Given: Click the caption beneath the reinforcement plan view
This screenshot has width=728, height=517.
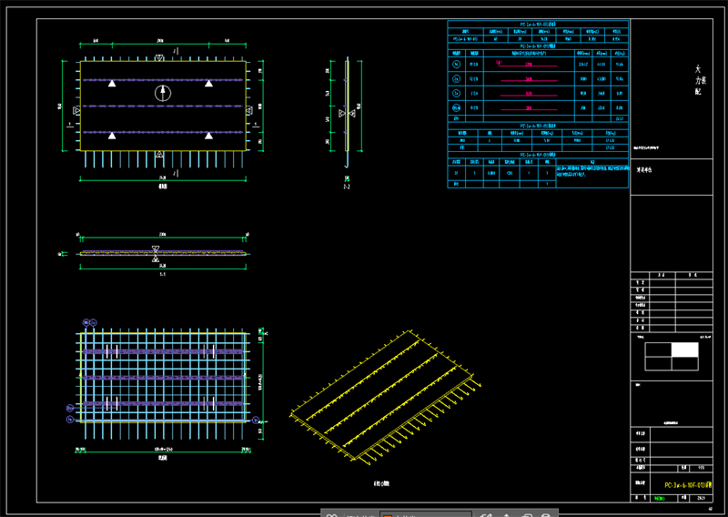Looking at the screenshot, I should pos(163,458).
